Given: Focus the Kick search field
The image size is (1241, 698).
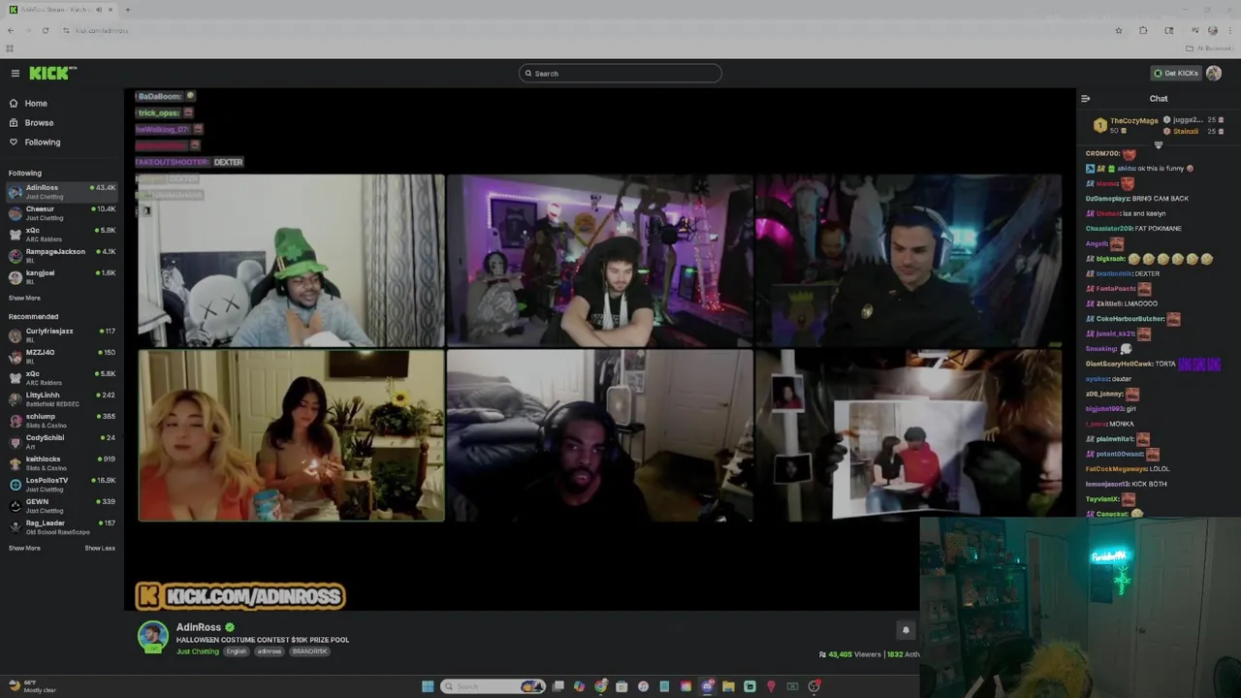Looking at the screenshot, I should coord(620,74).
